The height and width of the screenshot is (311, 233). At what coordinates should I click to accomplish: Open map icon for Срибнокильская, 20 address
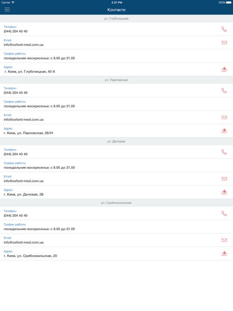[224, 253]
